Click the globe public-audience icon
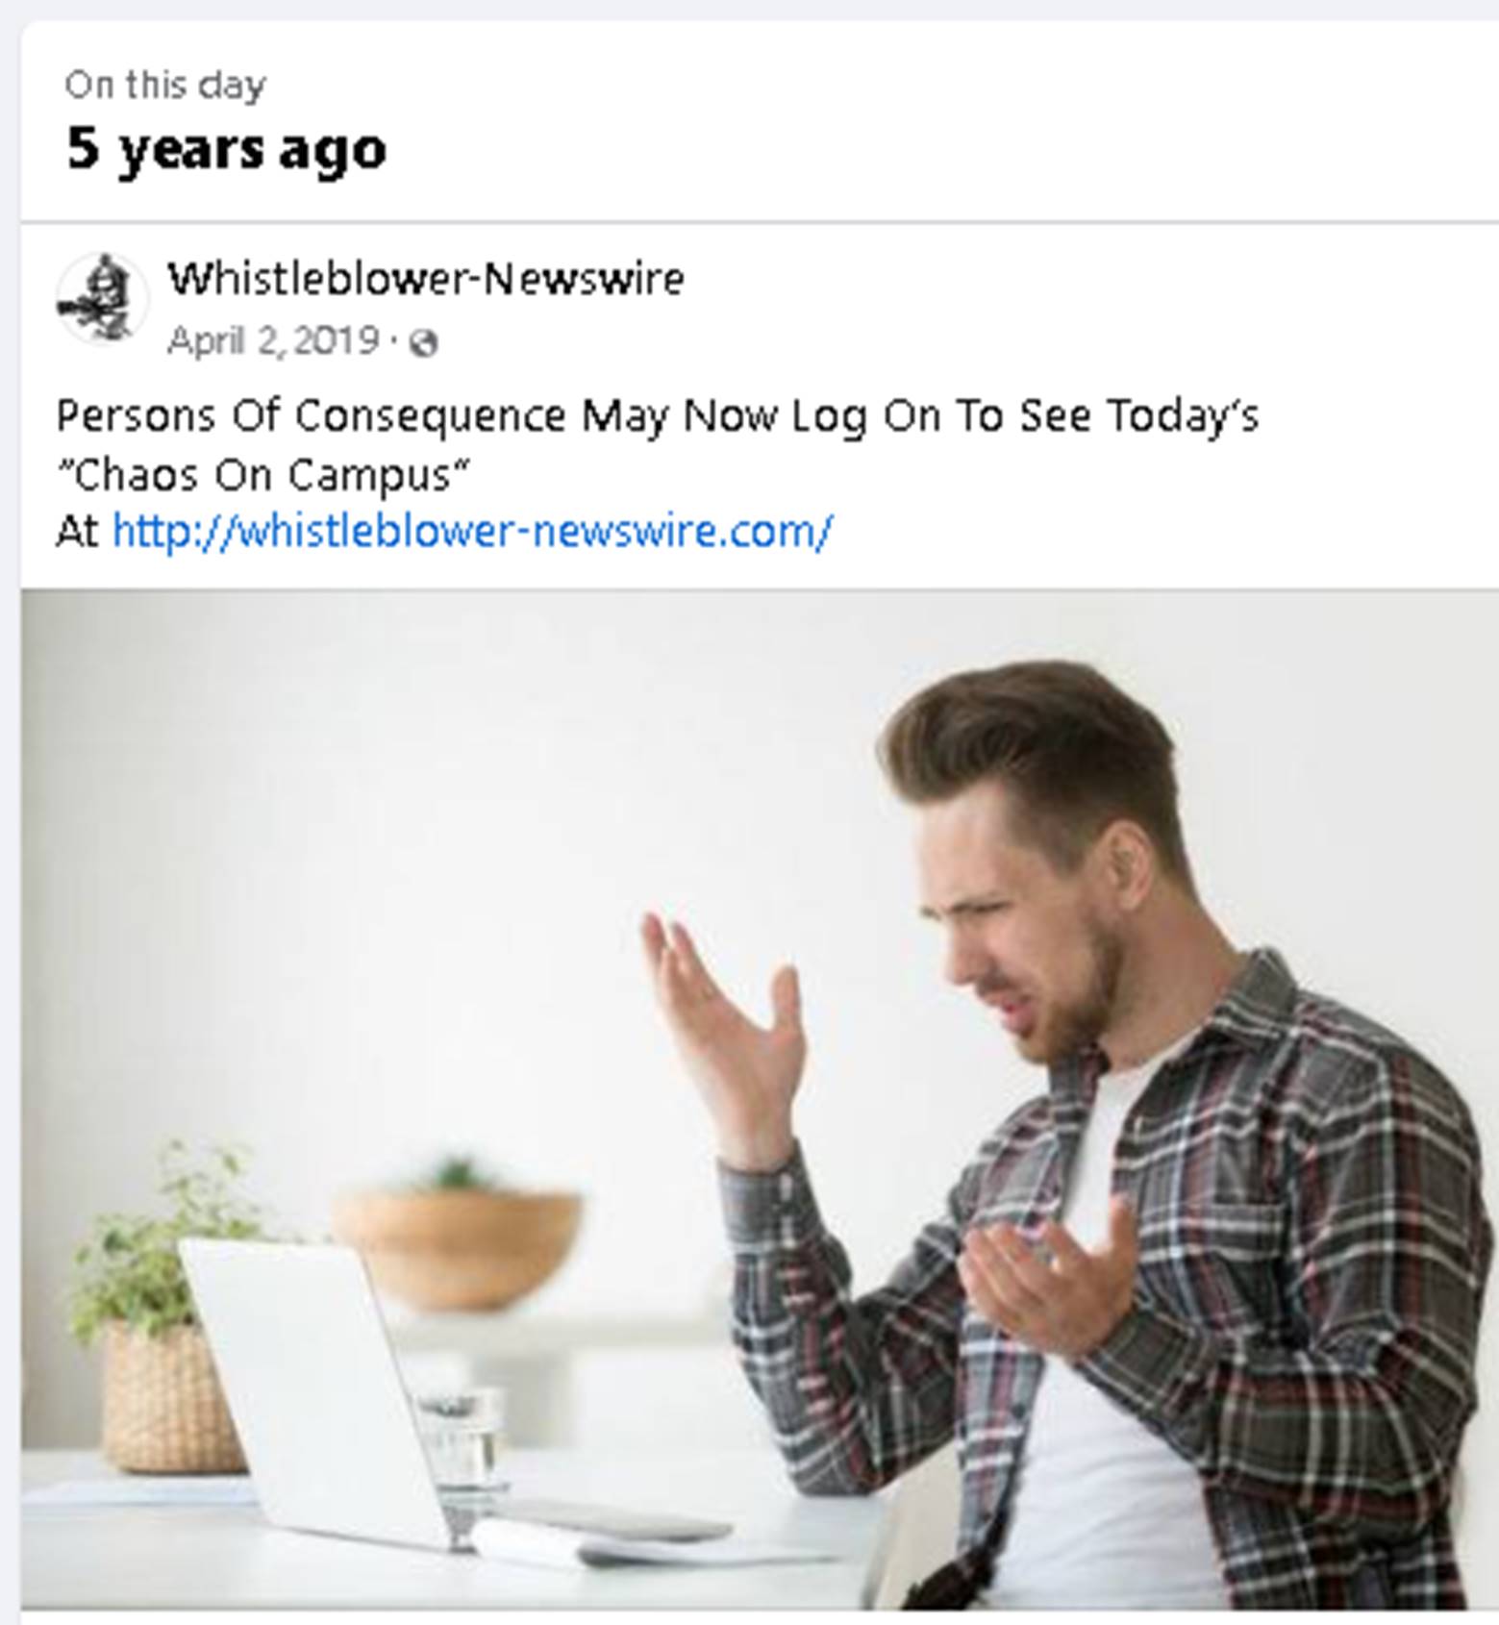1499x1625 pixels. (x=423, y=343)
